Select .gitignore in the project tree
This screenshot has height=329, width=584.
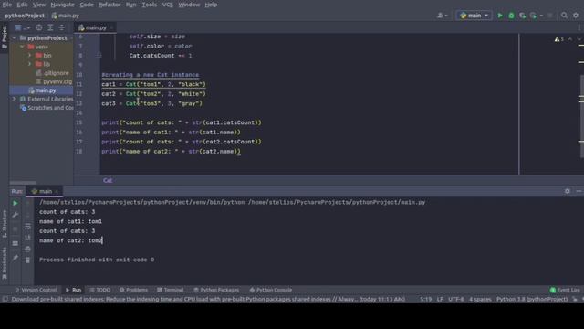click(53, 73)
